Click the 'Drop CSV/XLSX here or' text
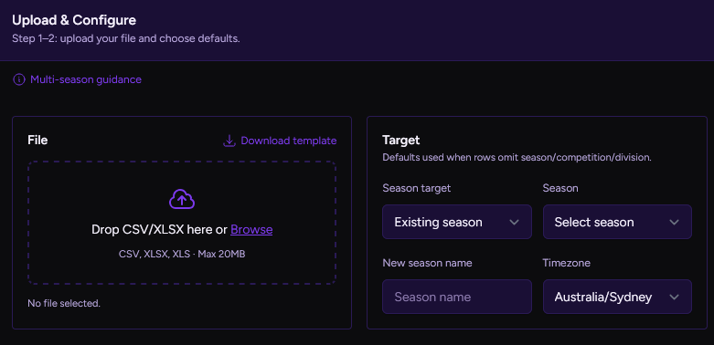This screenshot has height=345, width=714. (x=159, y=230)
